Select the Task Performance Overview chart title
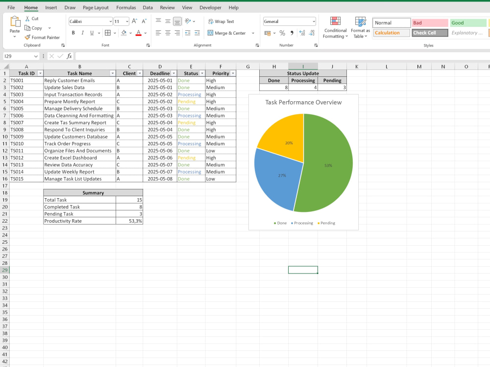Screen dimensions: 490x367 pos(303,102)
